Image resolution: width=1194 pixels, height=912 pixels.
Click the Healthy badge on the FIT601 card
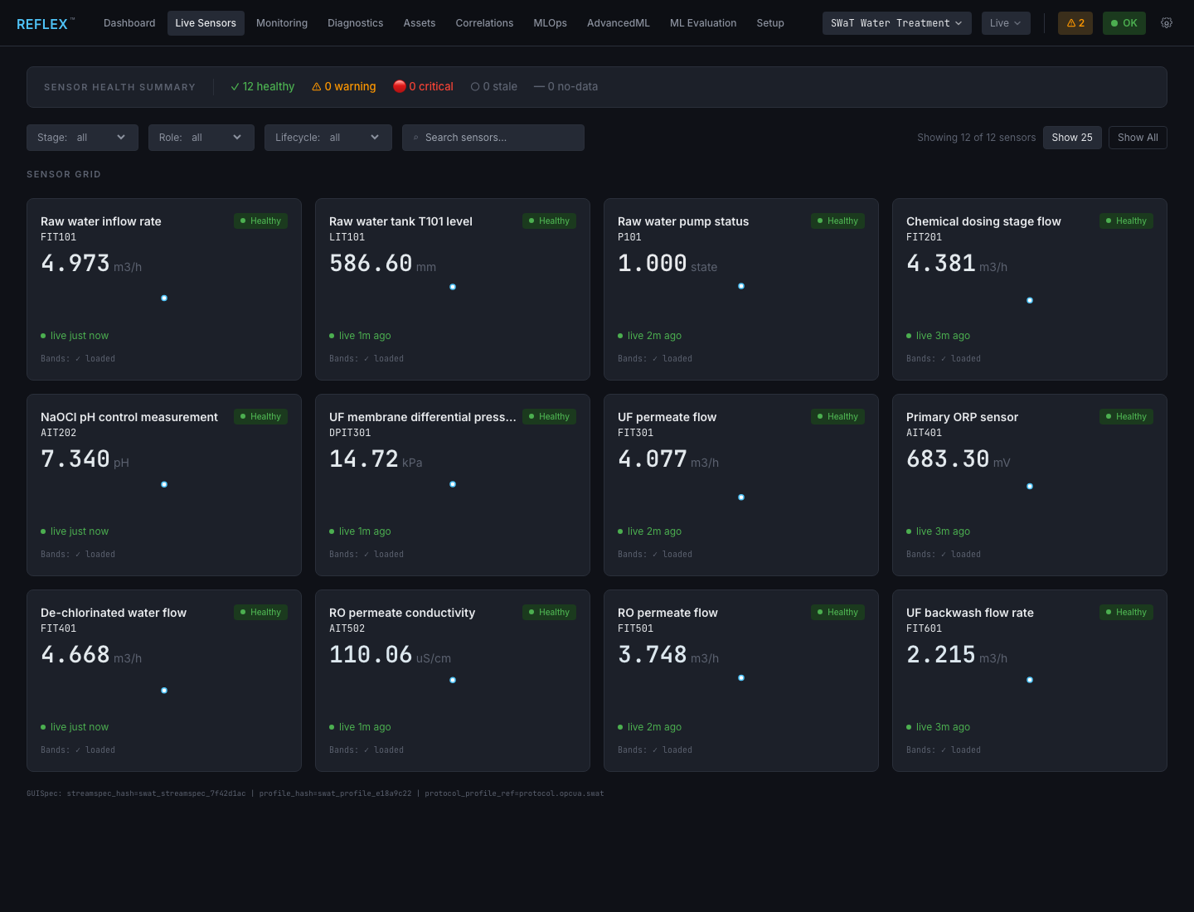coord(1126,612)
